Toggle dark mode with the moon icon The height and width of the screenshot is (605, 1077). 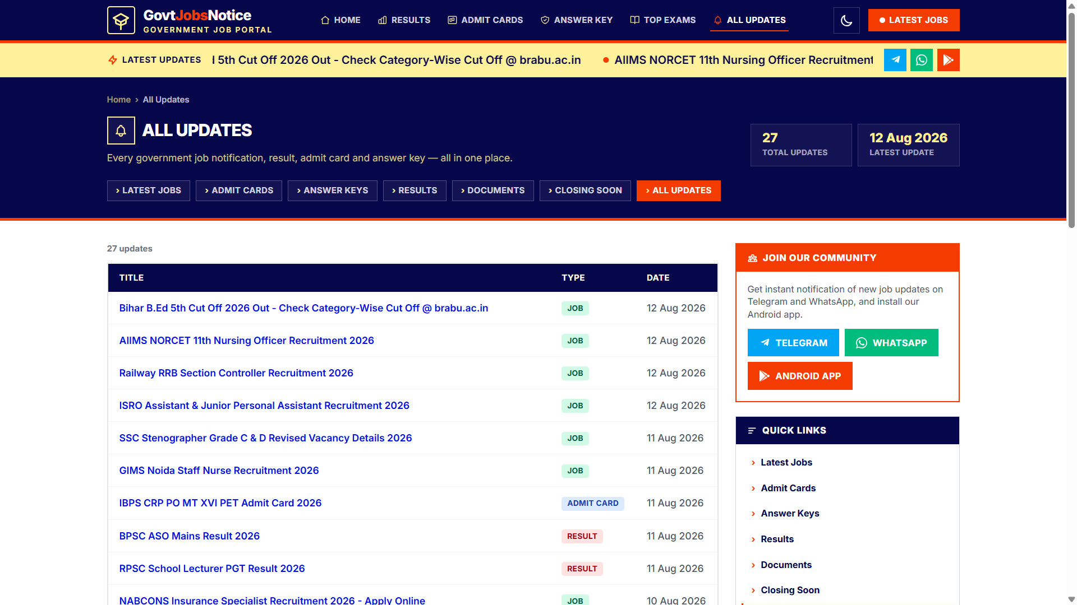click(846, 20)
